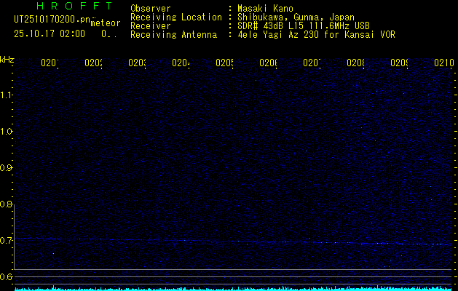Click the 0.8 kHz frequency tick
Screen dimensions: 458x291
(7, 204)
